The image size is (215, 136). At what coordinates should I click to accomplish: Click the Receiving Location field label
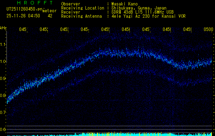coord(82,8)
